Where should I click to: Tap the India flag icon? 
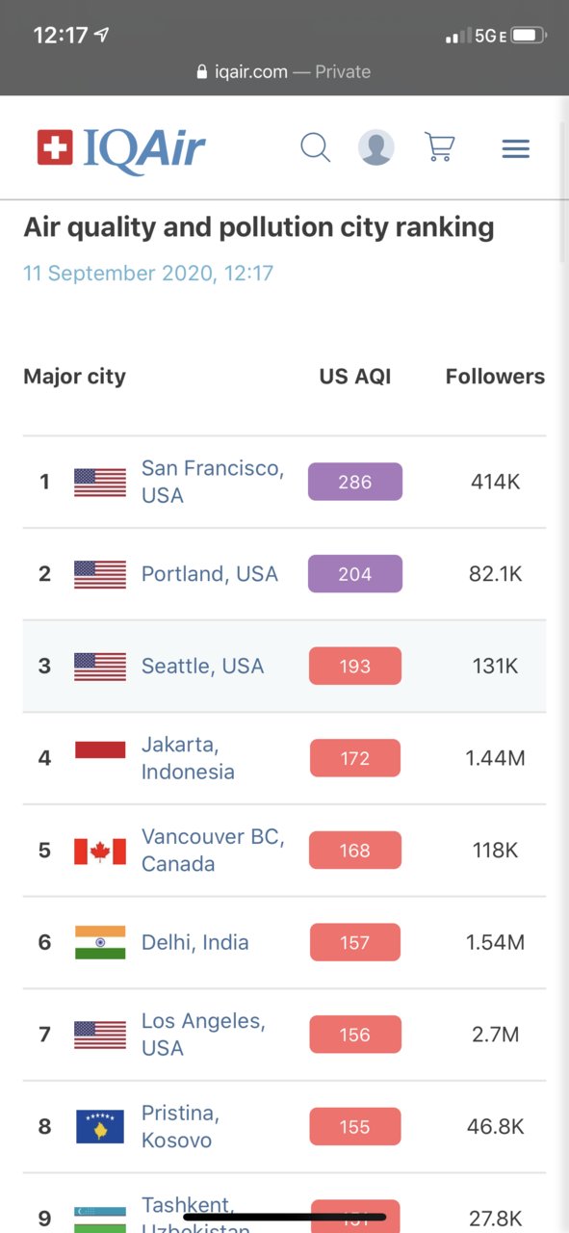100,942
